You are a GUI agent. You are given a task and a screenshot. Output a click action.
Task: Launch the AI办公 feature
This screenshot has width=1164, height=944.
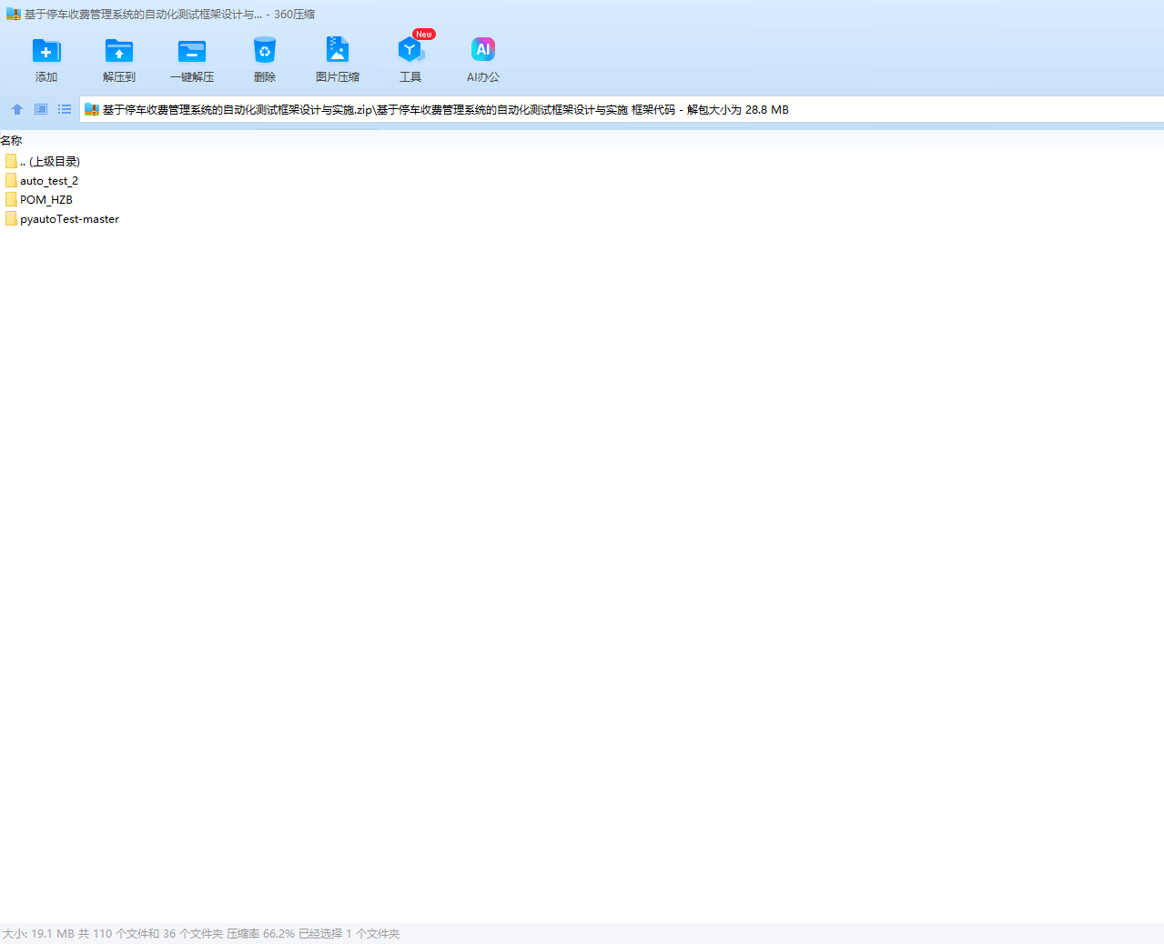482,60
